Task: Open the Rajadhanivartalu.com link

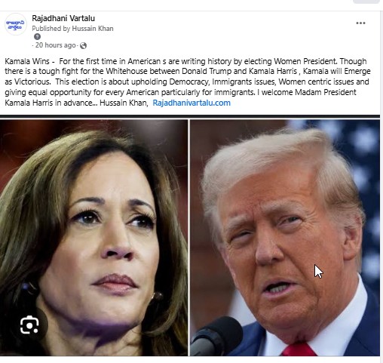Action: click(x=191, y=103)
